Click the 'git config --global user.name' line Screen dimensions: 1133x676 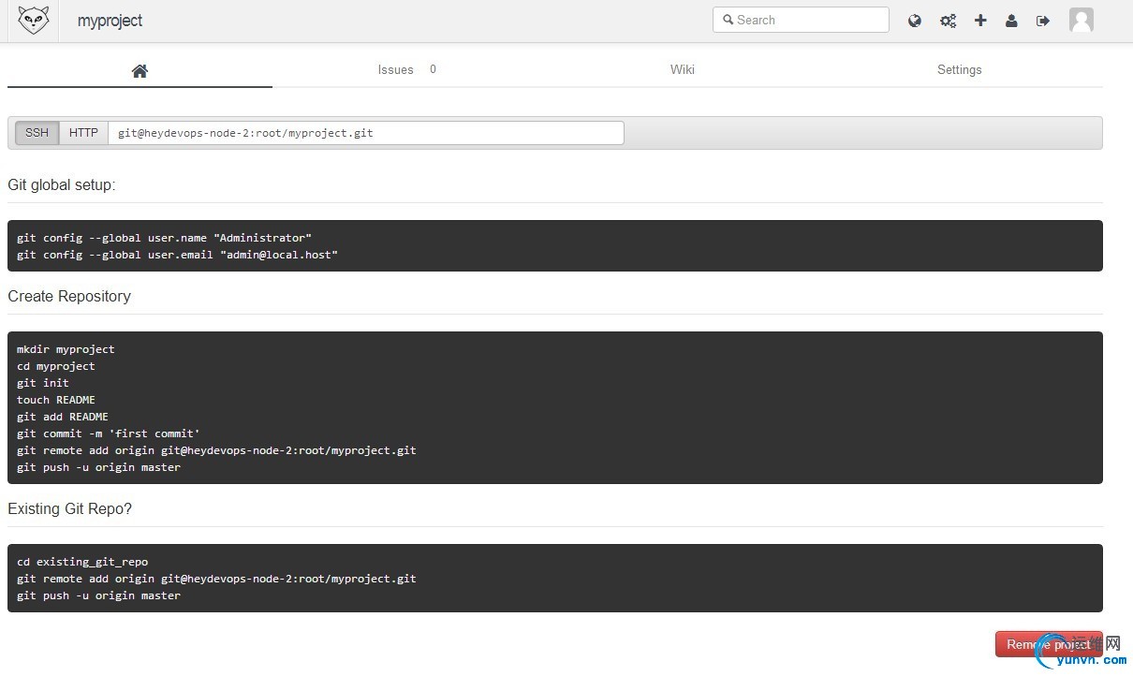(164, 238)
